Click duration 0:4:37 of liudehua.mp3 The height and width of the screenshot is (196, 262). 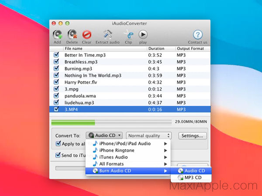coord(155,103)
